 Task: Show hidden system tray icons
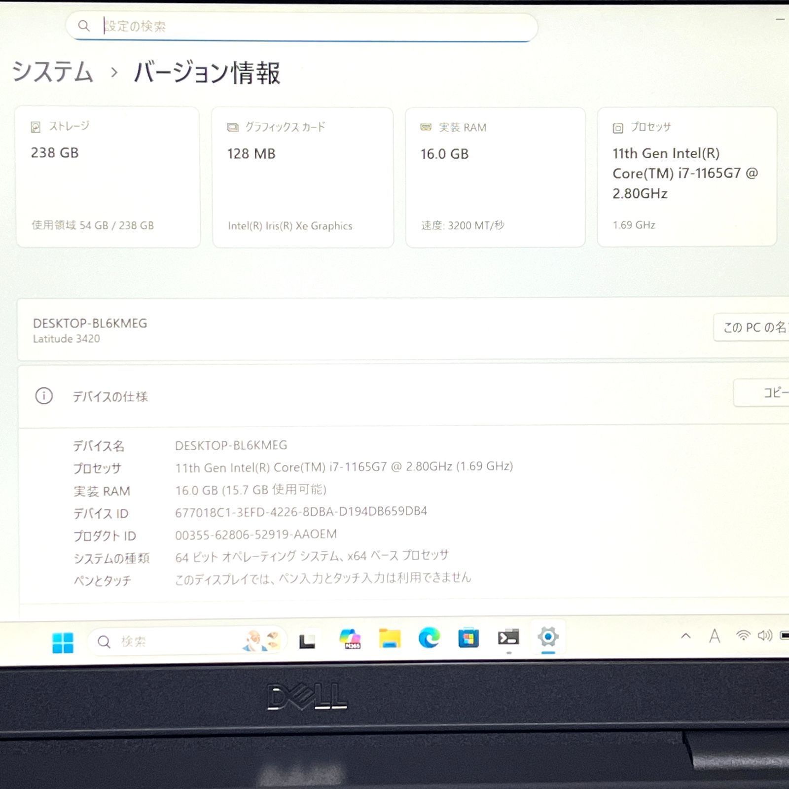pyautogui.click(x=685, y=636)
